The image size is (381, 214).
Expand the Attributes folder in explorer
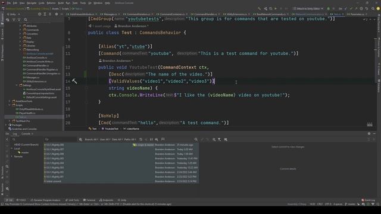click(20, 26)
